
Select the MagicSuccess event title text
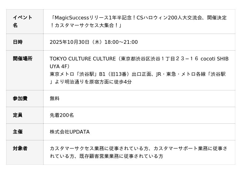click(138, 21)
